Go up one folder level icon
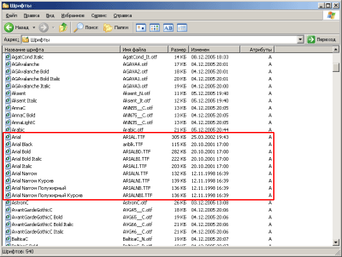Viewport: 342px width, 257px height. 63,27
